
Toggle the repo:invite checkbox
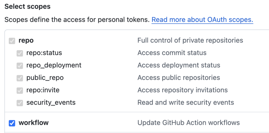pos(20,91)
